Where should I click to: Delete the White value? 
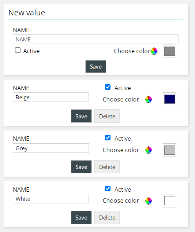point(107,217)
